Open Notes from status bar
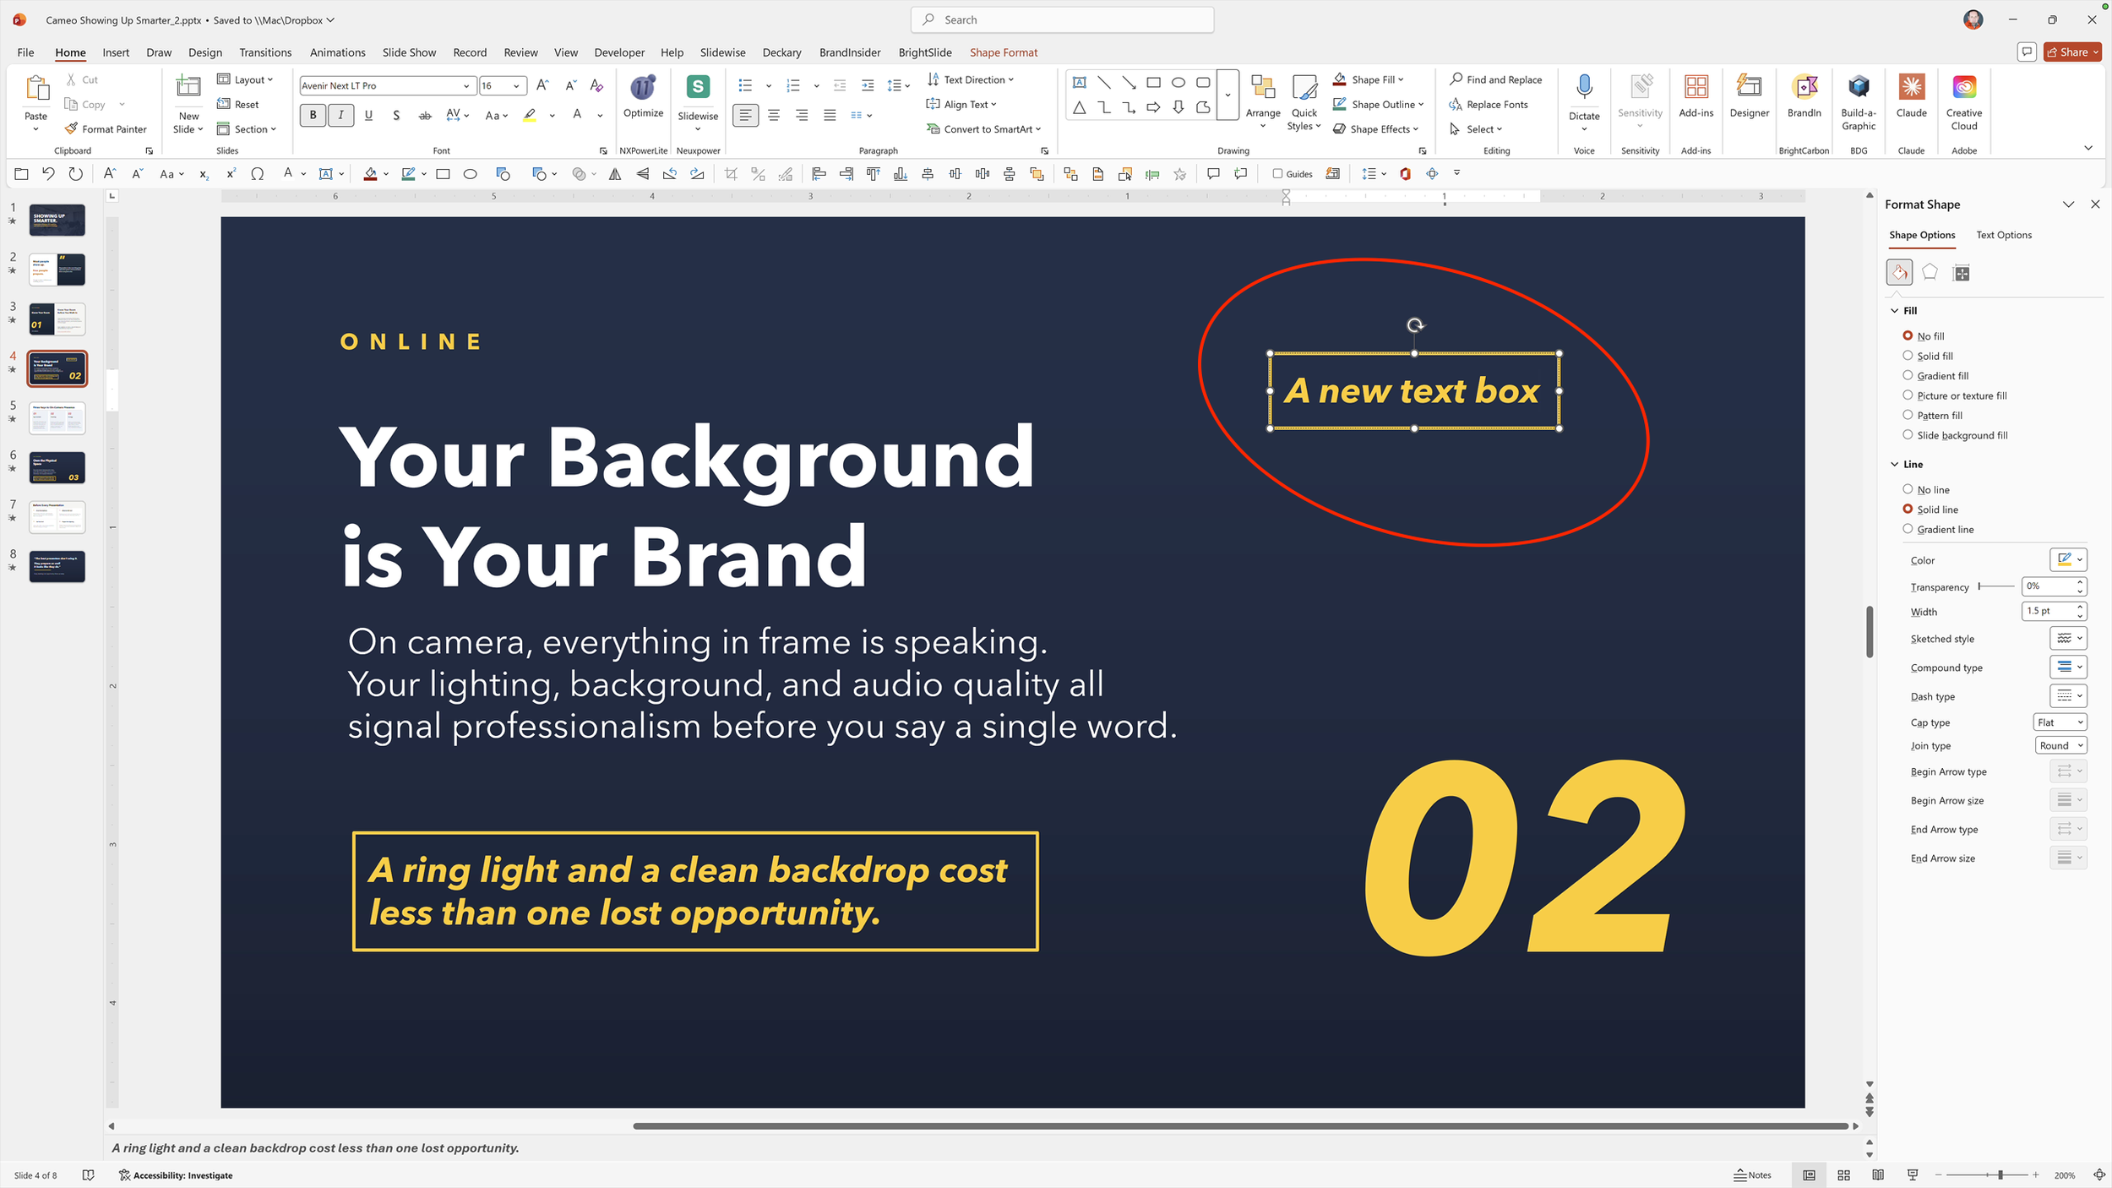 [1752, 1174]
